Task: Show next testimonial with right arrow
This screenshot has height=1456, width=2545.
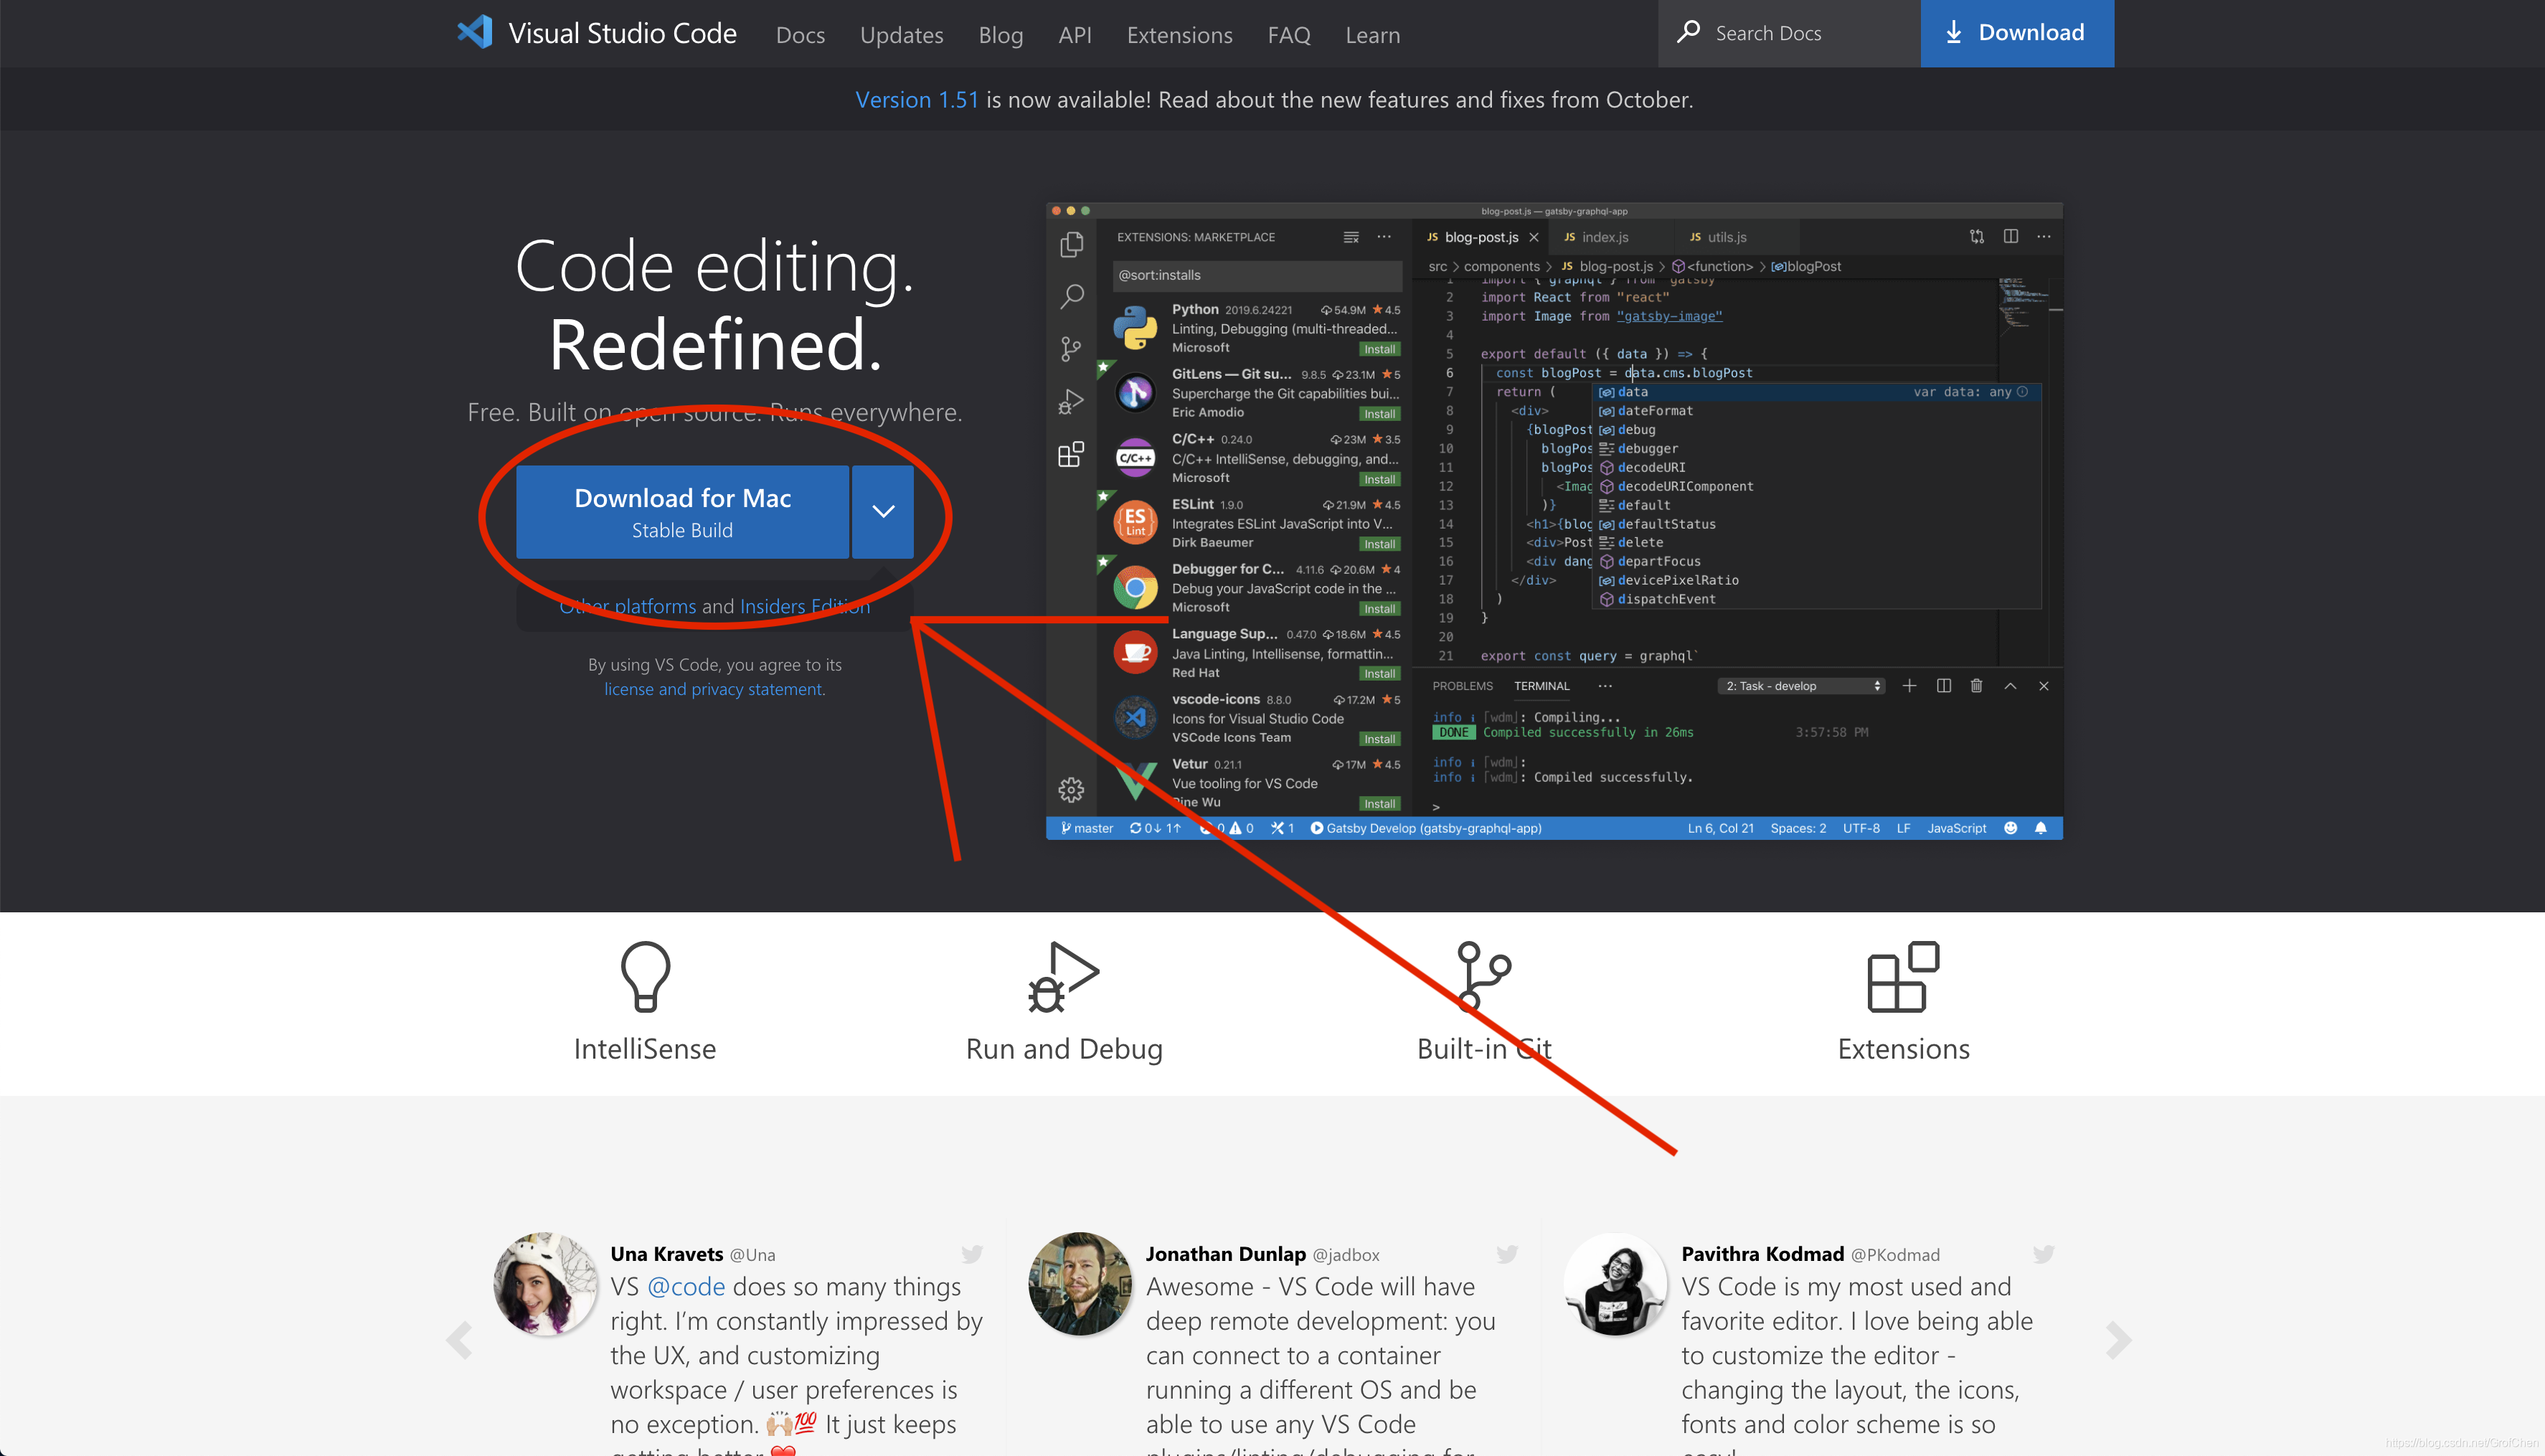Action: [x=2118, y=1340]
